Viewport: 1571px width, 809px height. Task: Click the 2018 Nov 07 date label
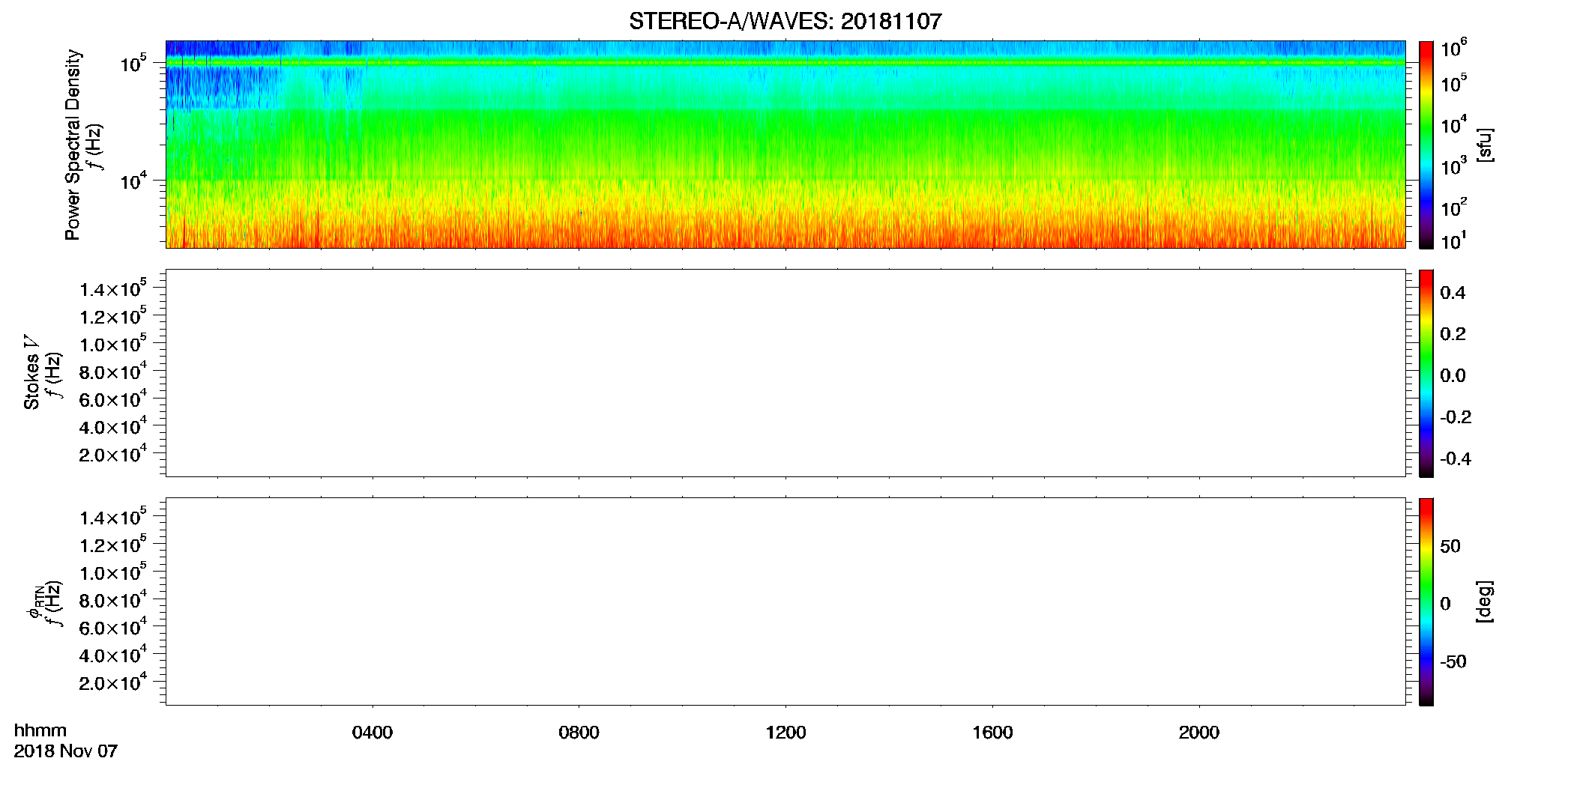pos(66,751)
